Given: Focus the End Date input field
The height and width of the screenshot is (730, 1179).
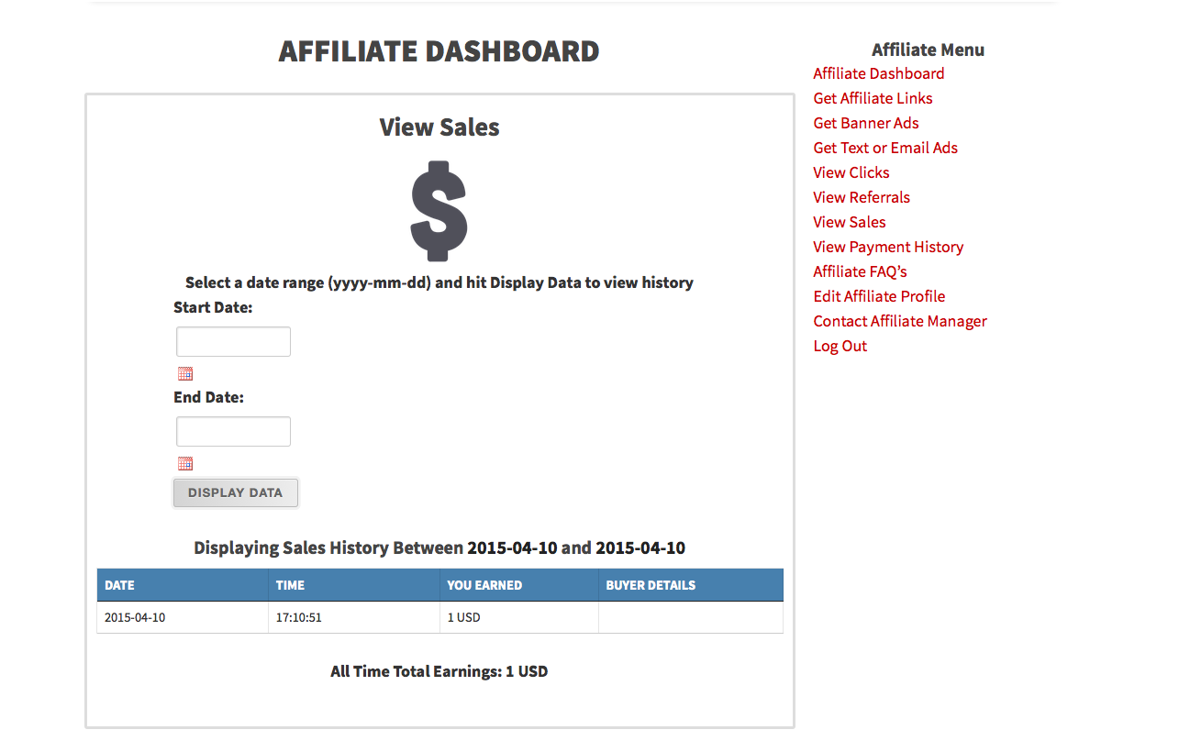Looking at the screenshot, I should (233, 432).
